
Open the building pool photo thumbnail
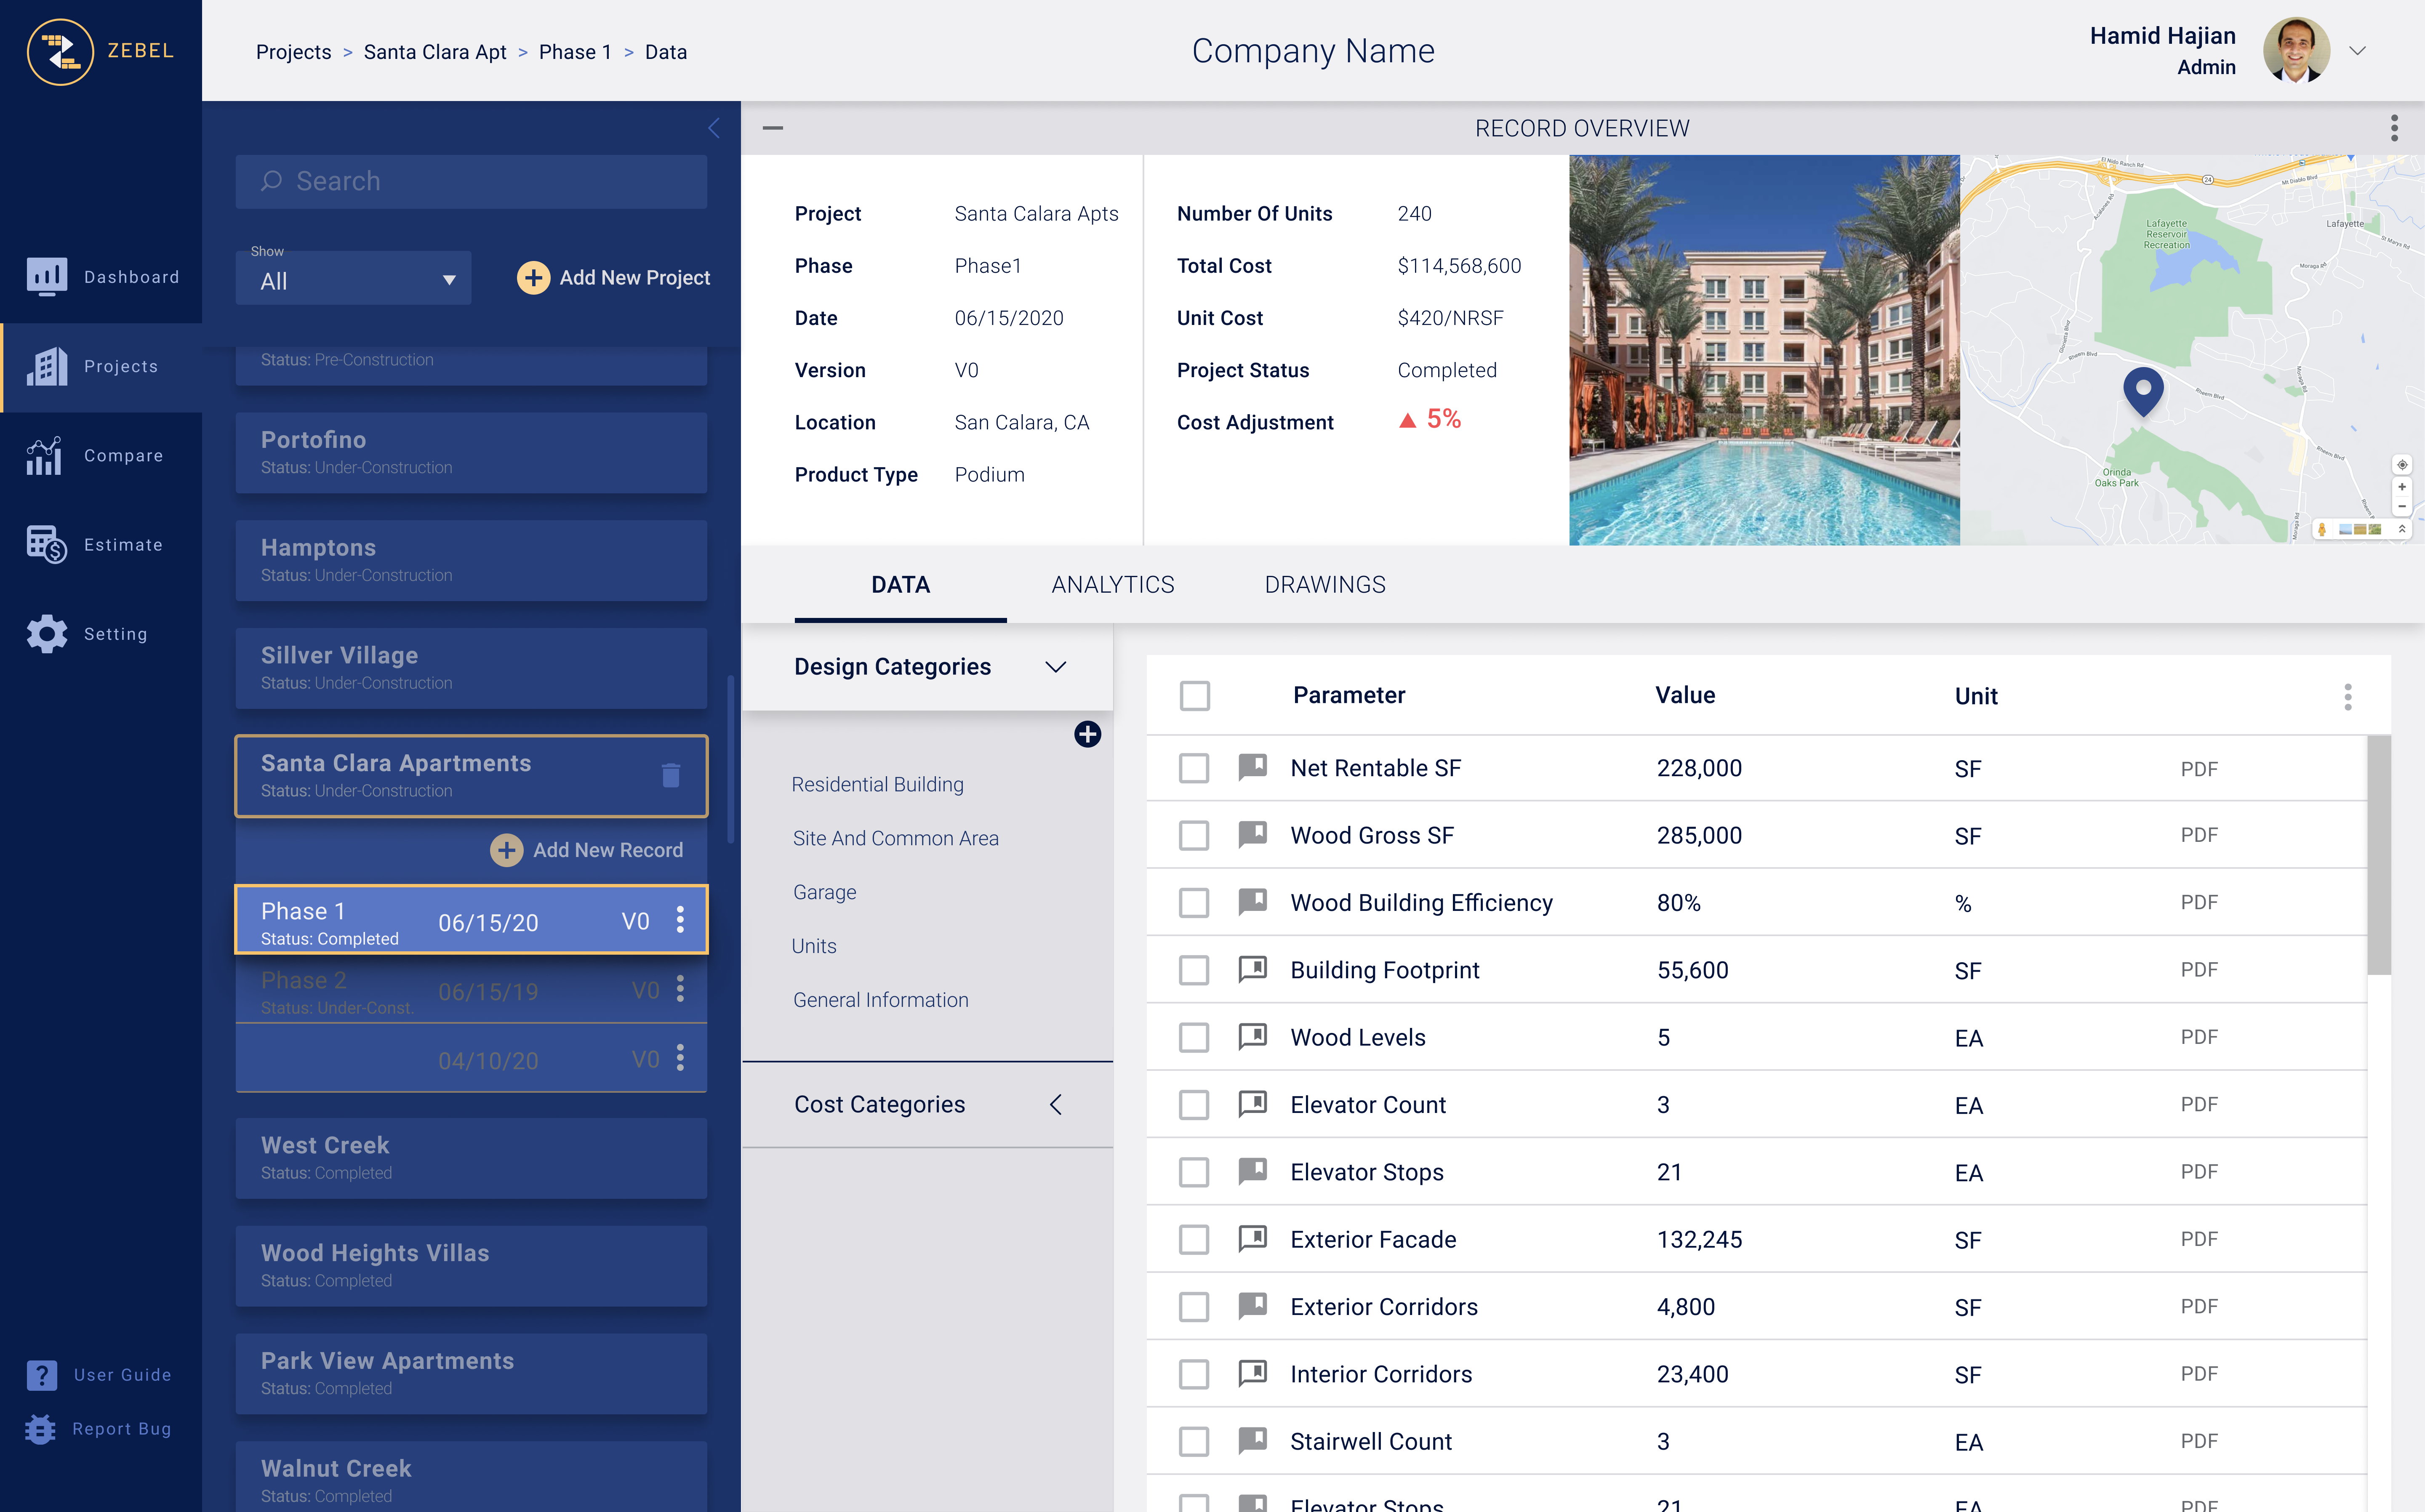click(x=1764, y=350)
